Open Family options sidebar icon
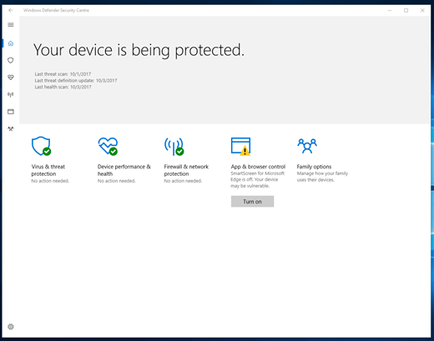 [11, 129]
